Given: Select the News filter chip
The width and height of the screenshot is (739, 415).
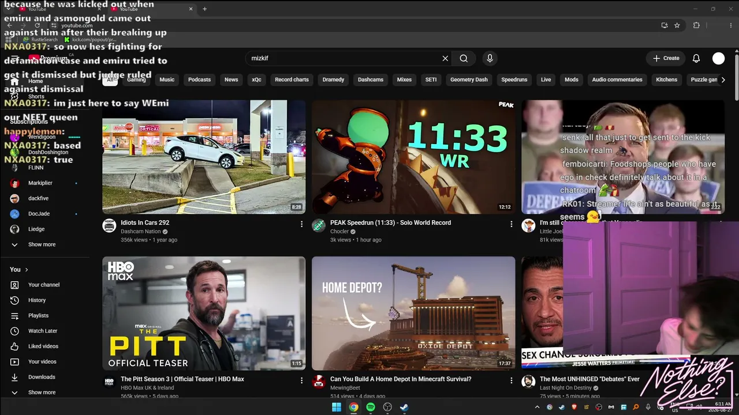Looking at the screenshot, I should (x=231, y=80).
